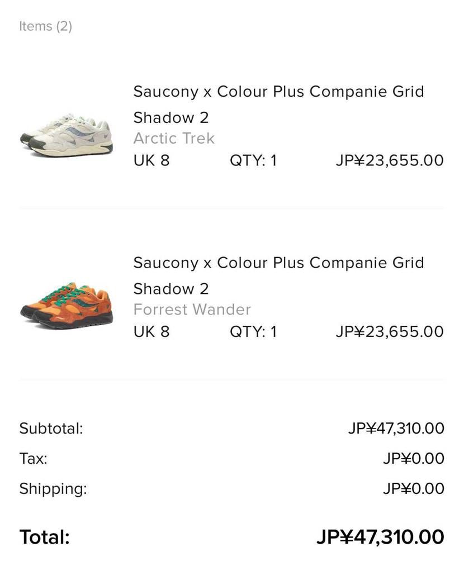This screenshot has height=566, width=464.
Task: Open the first Saucony Grid Shadow 2 title
Action: click(278, 104)
